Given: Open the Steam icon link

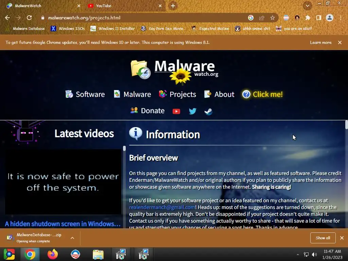Looking at the screenshot, I should point(208,111).
